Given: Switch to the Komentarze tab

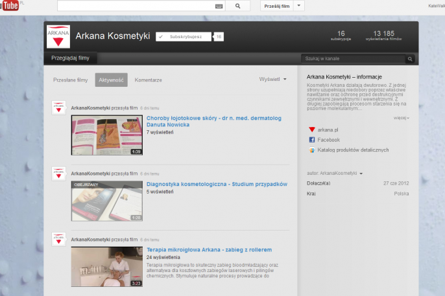Looking at the screenshot, I should (x=148, y=80).
